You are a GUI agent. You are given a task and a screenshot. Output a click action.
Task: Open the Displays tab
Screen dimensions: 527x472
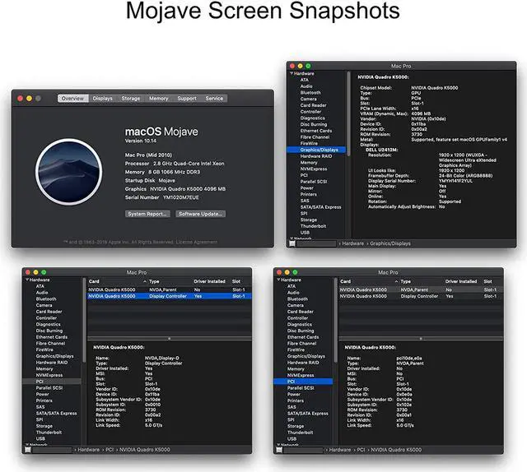click(x=103, y=99)
